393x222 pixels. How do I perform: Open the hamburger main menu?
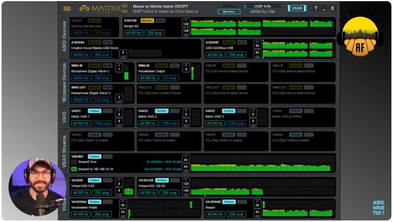point(67,9)
